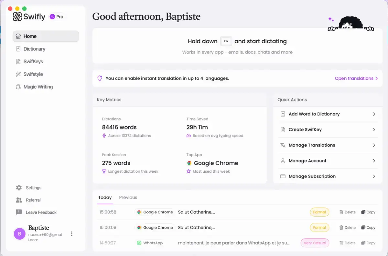
Task: Select the SwifKeys sidebar icon
Action: [x=18, y=62]
